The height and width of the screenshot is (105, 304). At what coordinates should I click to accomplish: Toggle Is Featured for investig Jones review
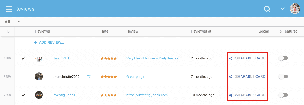tap(283, 95)
